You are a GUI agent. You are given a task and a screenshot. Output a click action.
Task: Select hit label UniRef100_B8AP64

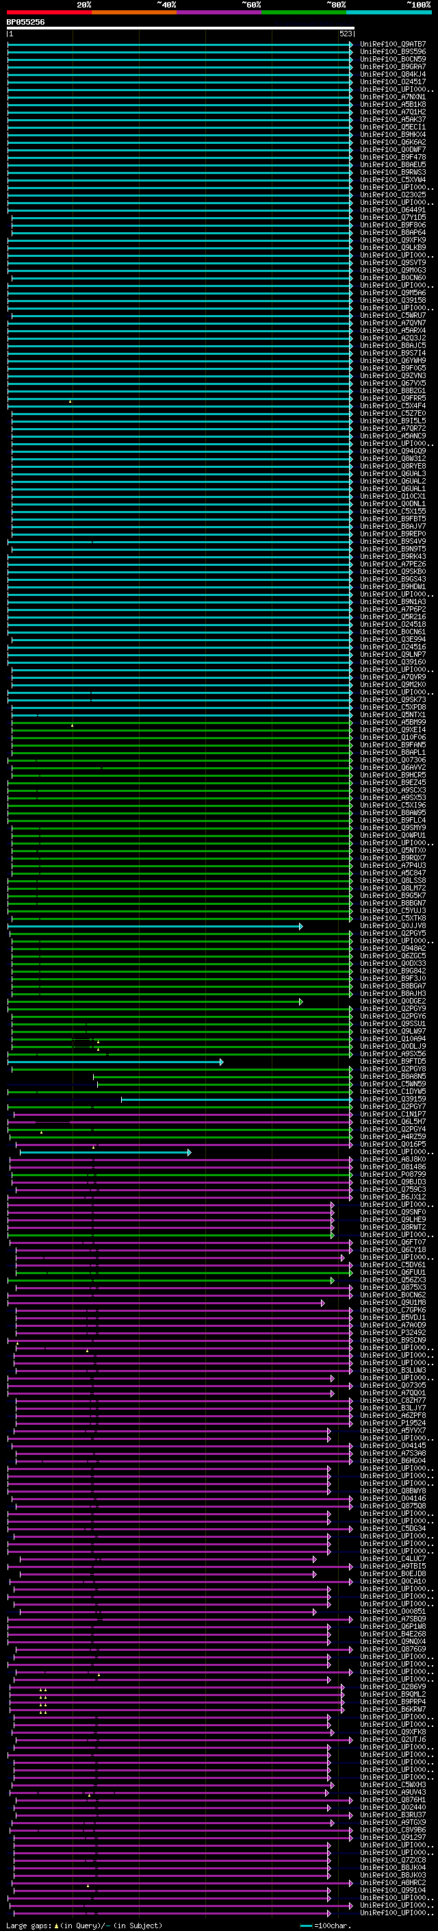click(x=393, y=232)
